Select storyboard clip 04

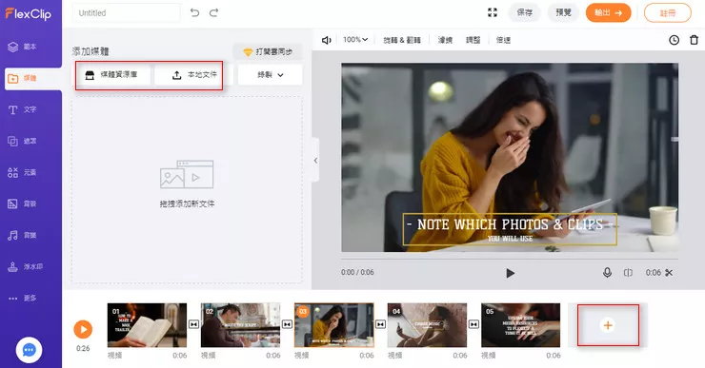(427, 325)
